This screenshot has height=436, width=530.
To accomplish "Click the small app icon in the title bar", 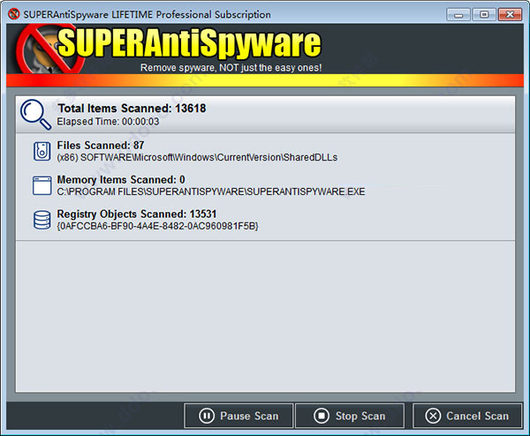I will pyautogui.click(x=14, y=14).
